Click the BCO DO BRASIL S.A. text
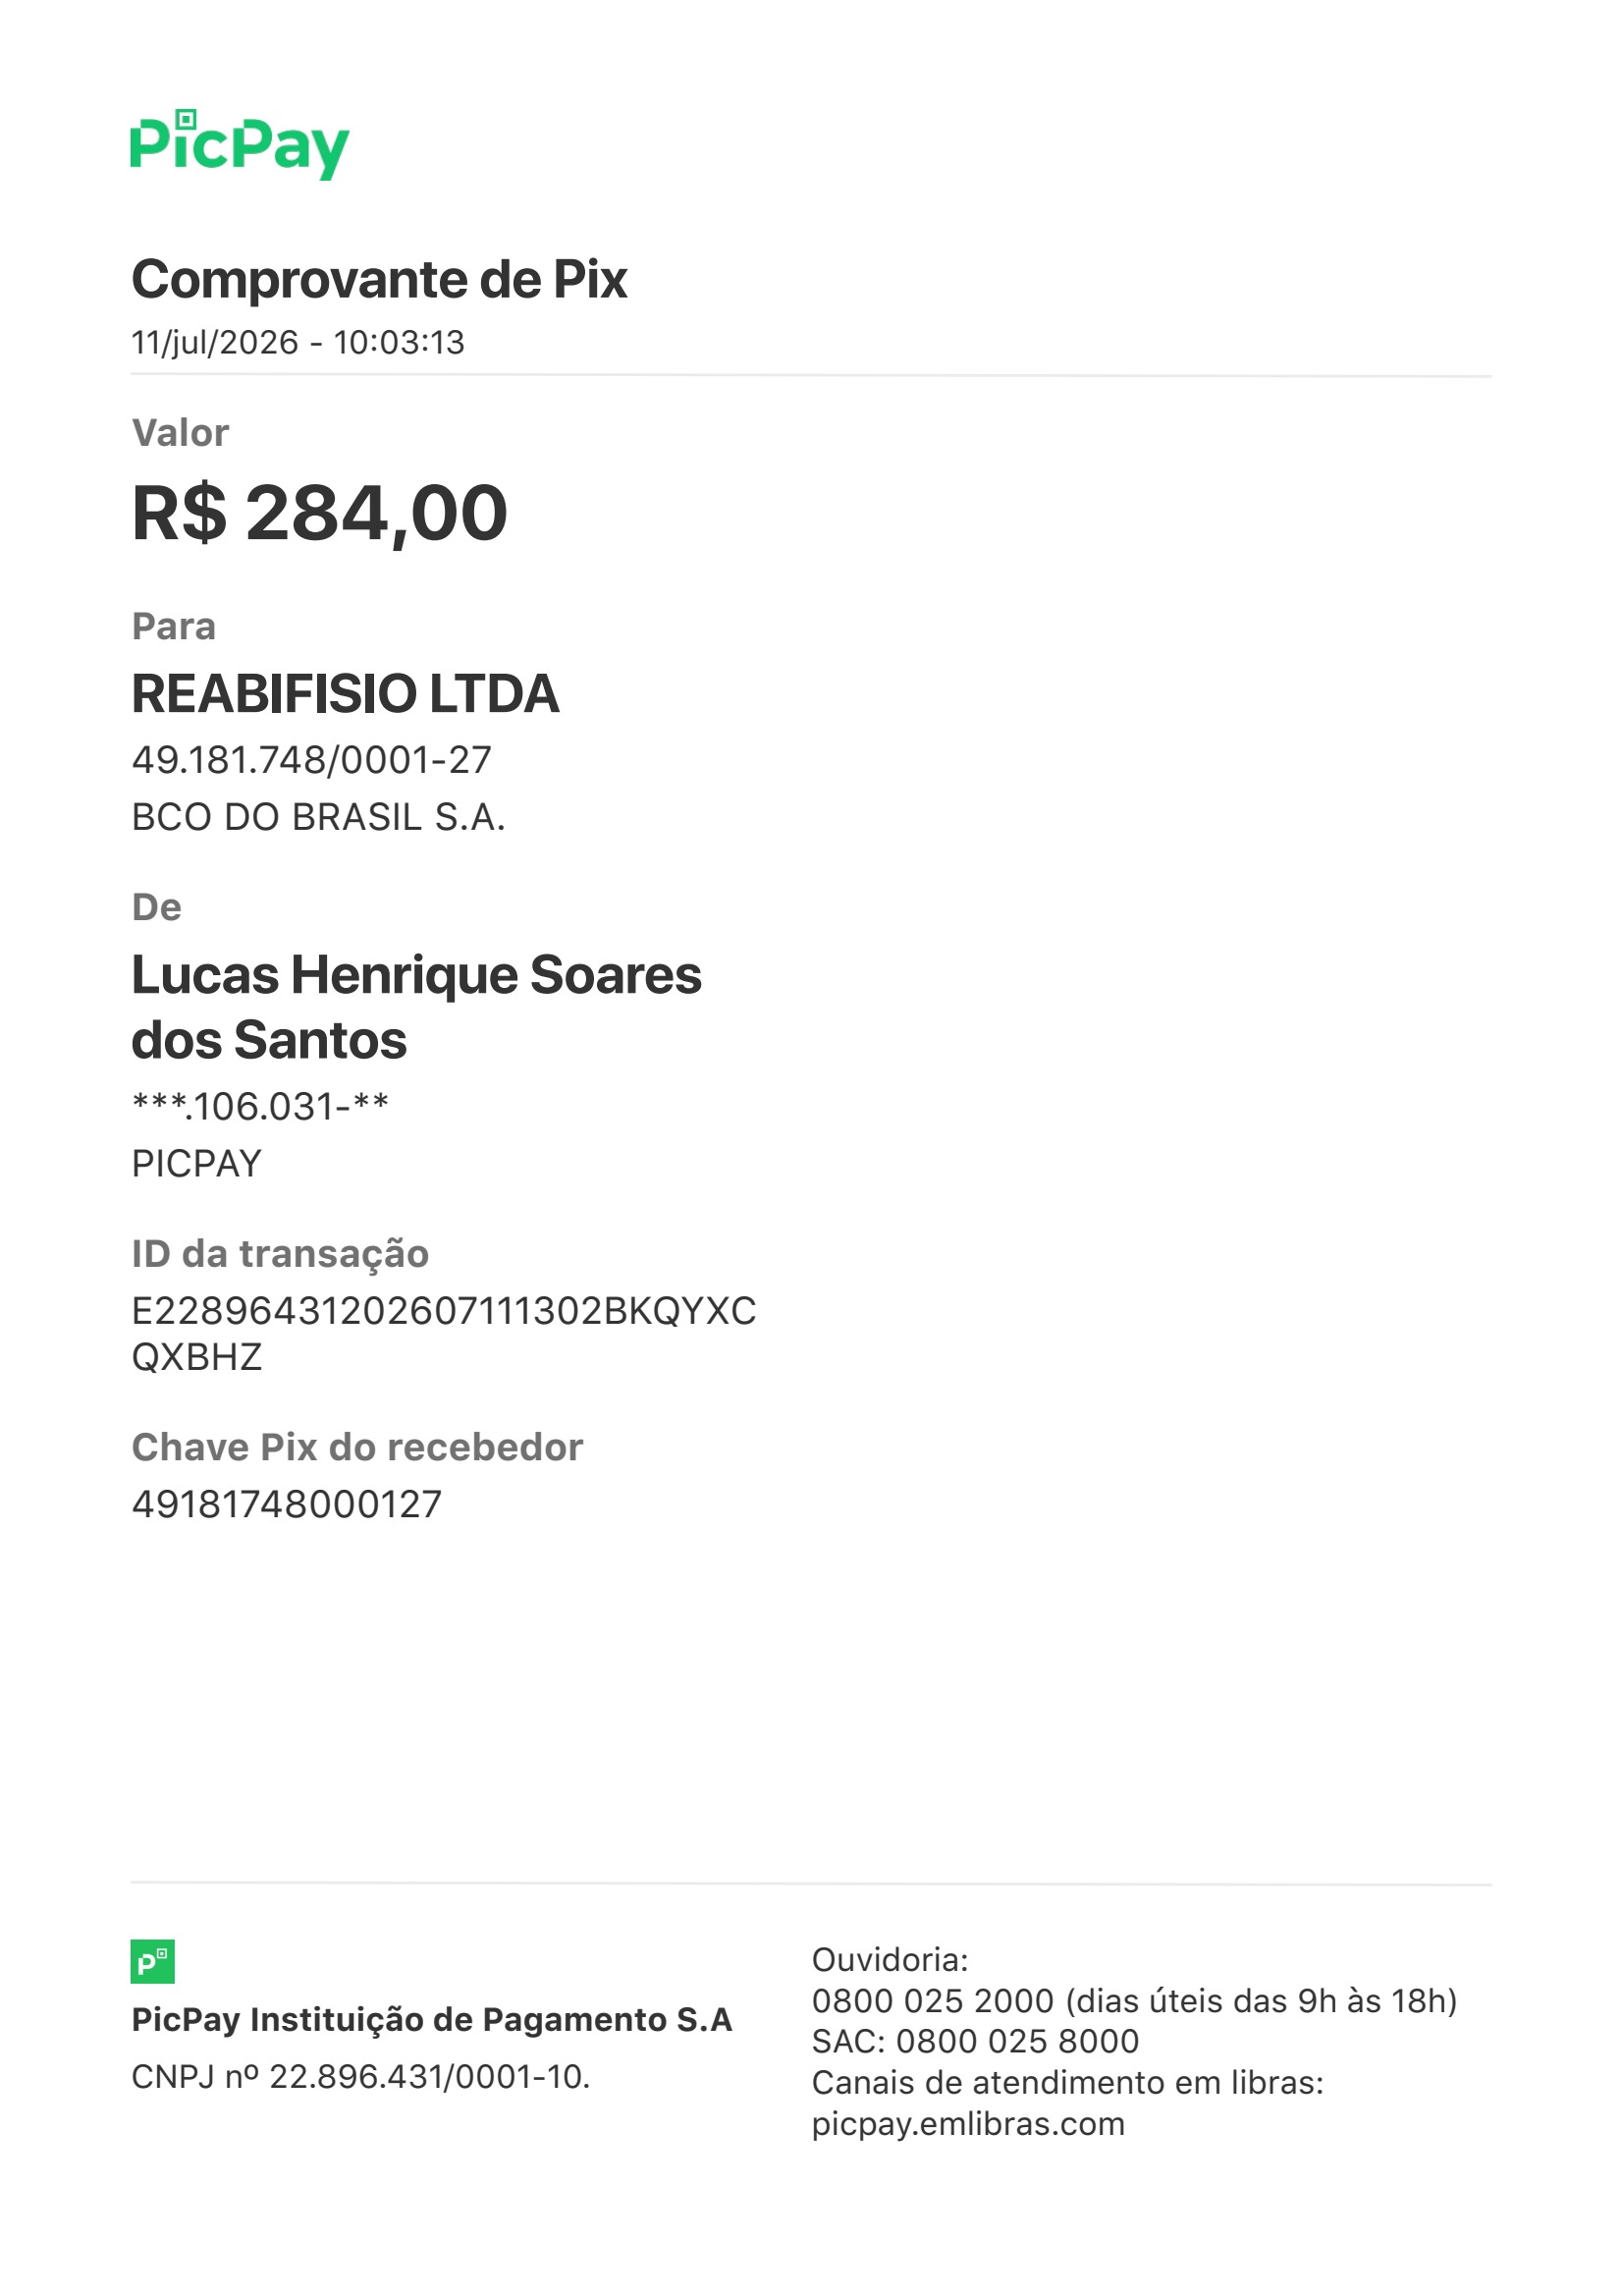This screenshot has height=2296, width=1622. point(318,817)
